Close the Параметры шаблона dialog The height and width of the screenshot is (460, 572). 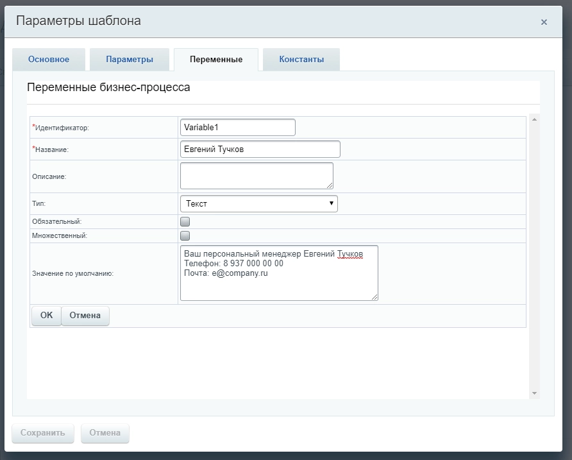pyautogui.click(x=544, y=22)
